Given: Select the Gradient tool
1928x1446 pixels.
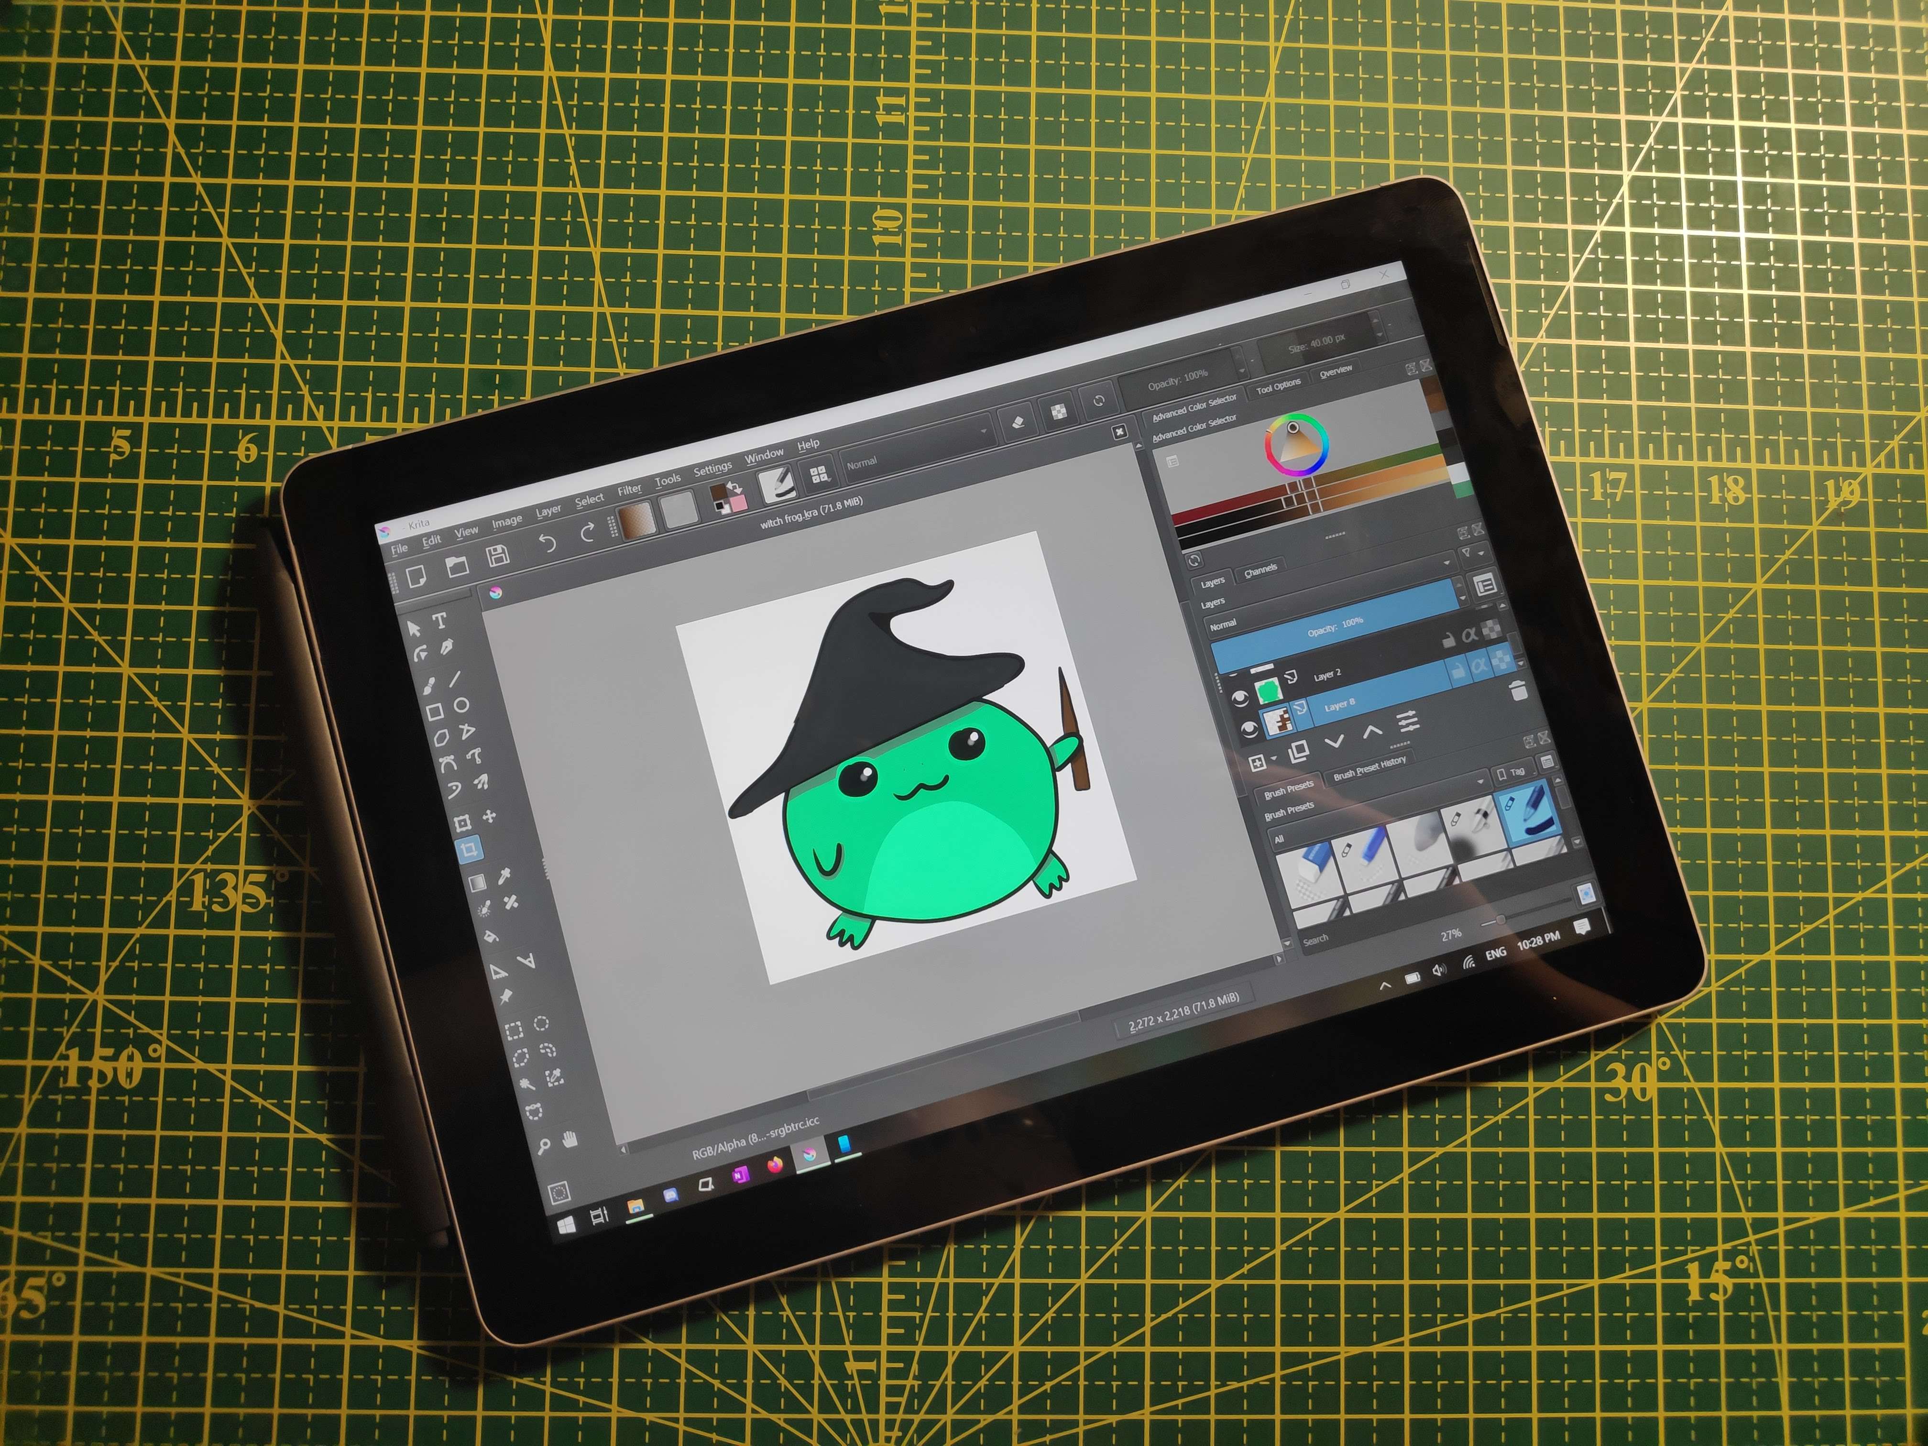Looking at the screenshot, I should coord(477,883).
